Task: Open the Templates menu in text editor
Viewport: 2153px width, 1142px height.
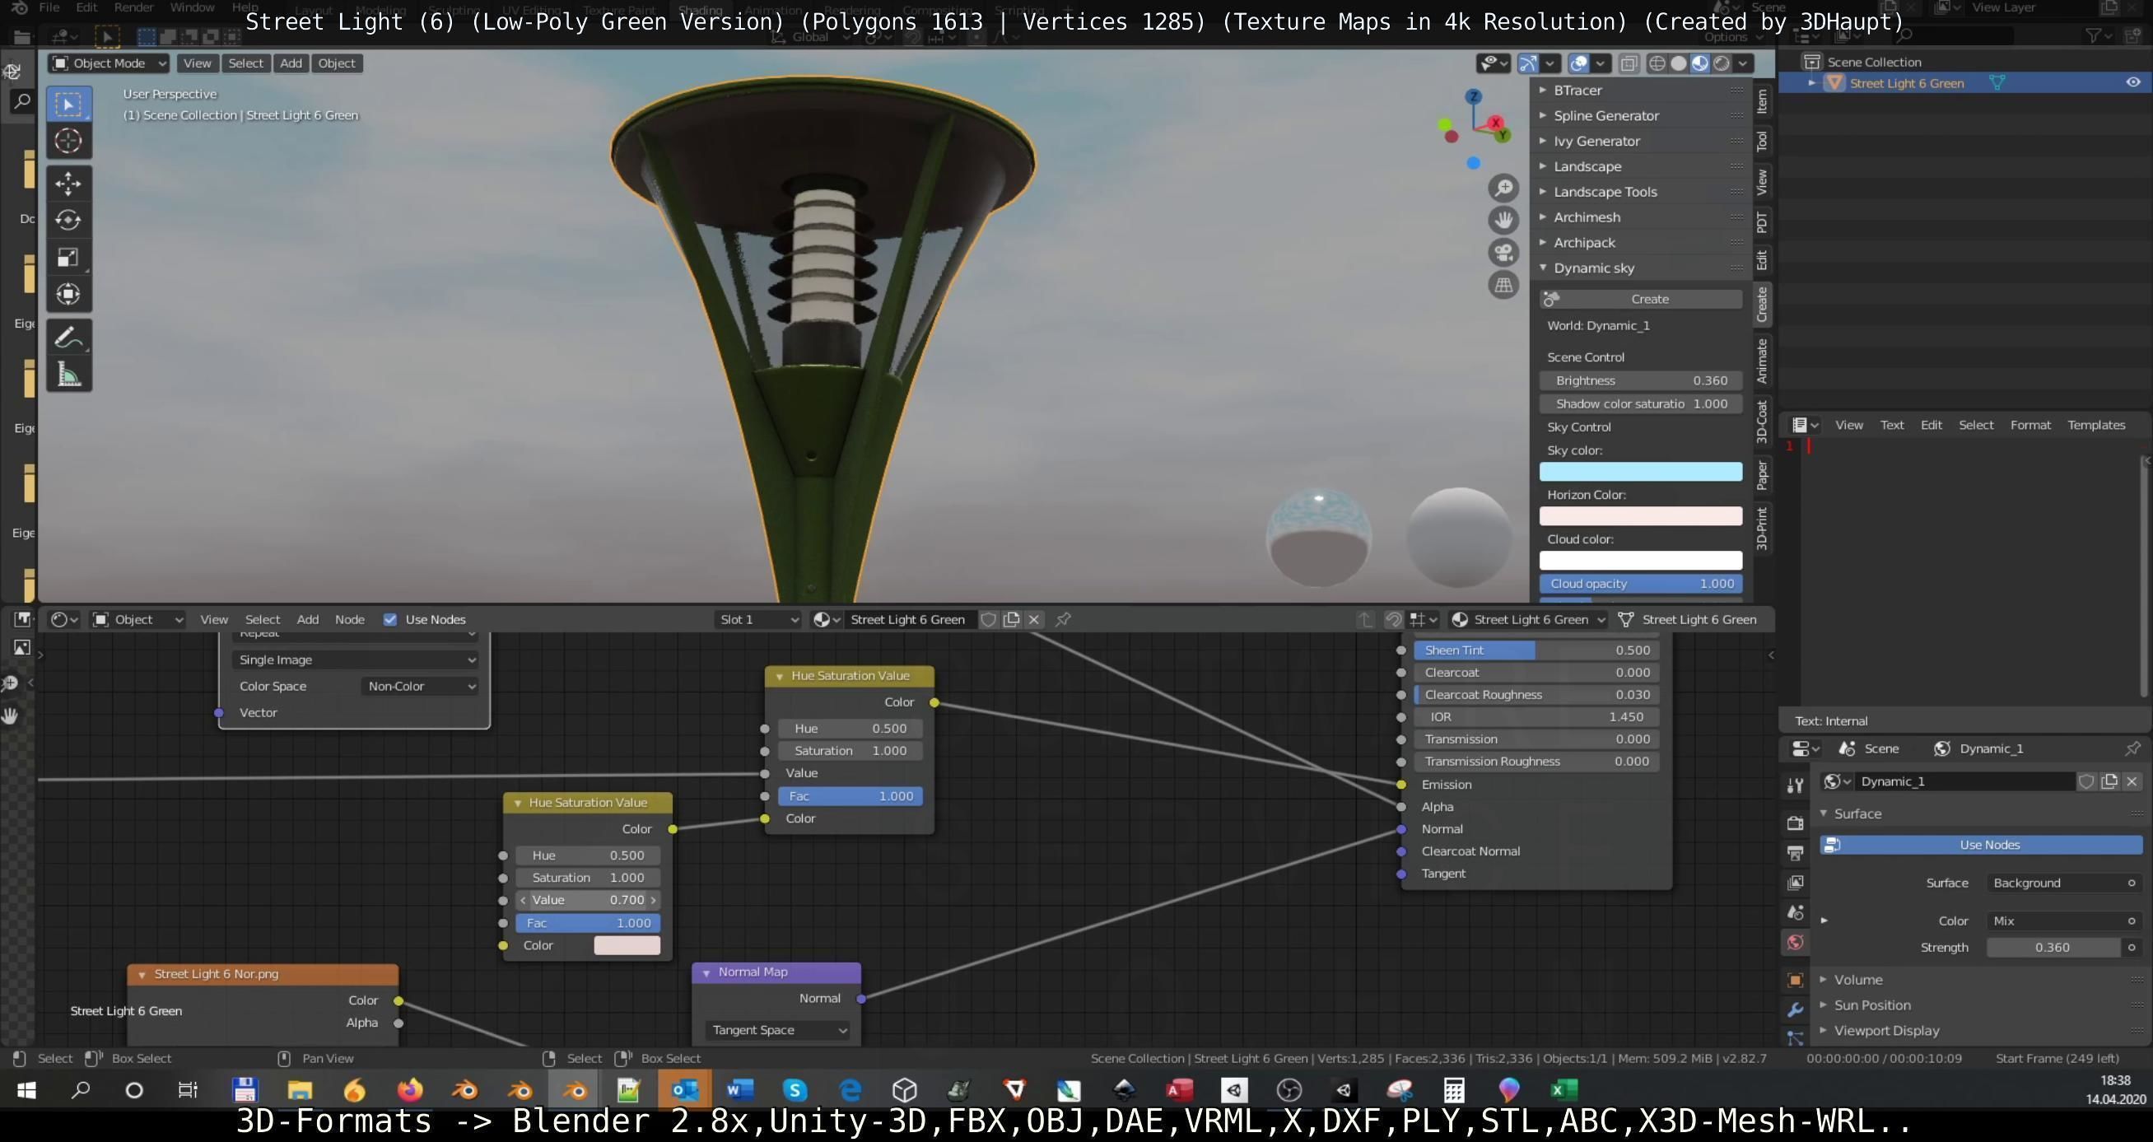Action: (x=2095, y=425)
